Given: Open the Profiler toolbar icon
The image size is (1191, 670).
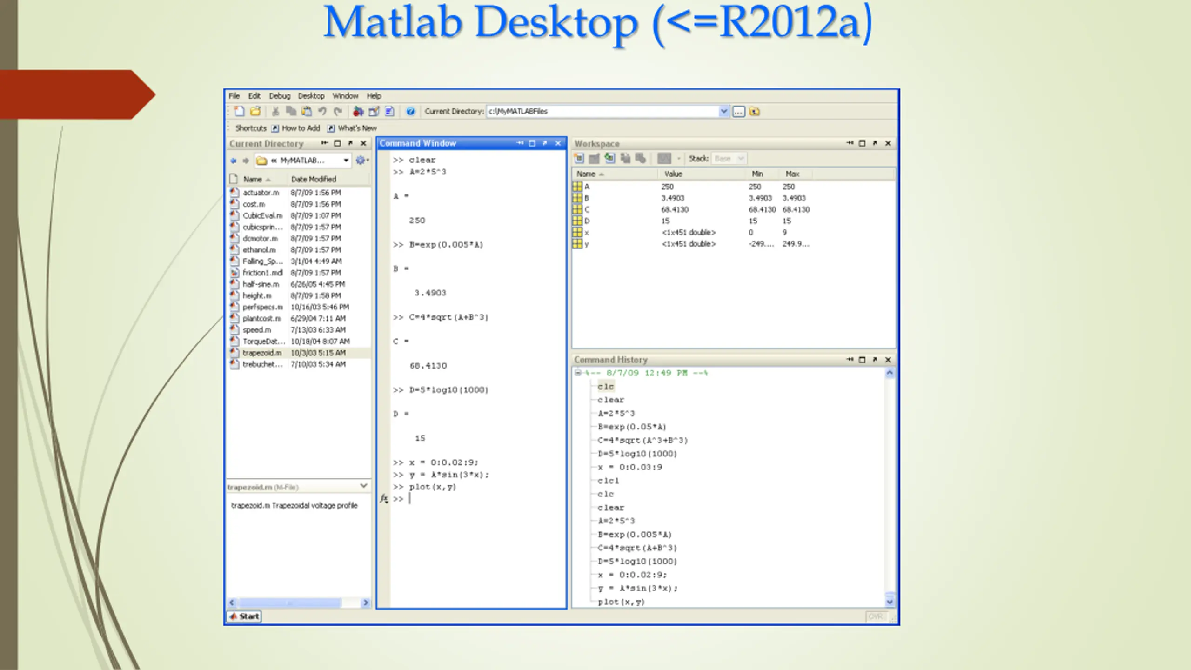Looking at the screenshot, I should 390,111.
